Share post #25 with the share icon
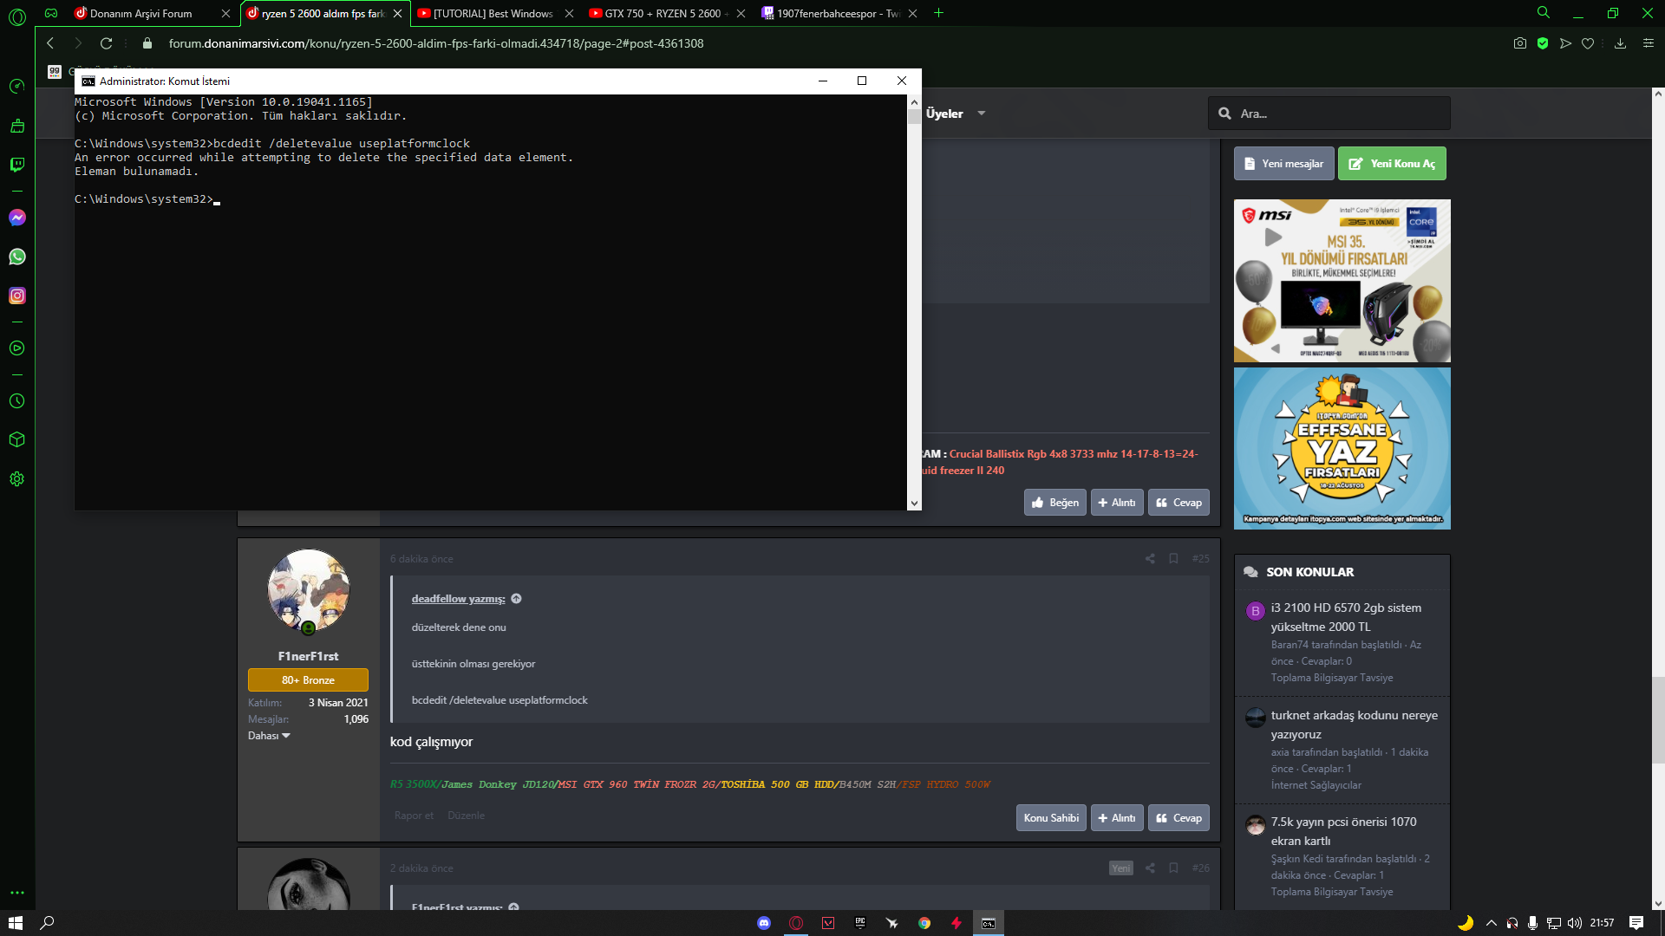1665x936 pixels. (1150, 559)
